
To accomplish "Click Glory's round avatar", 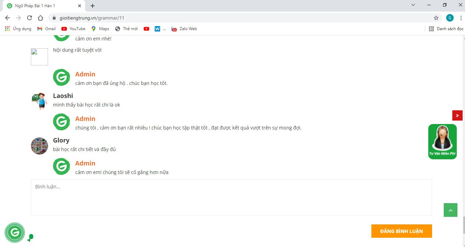I will [x=39, y=146].
